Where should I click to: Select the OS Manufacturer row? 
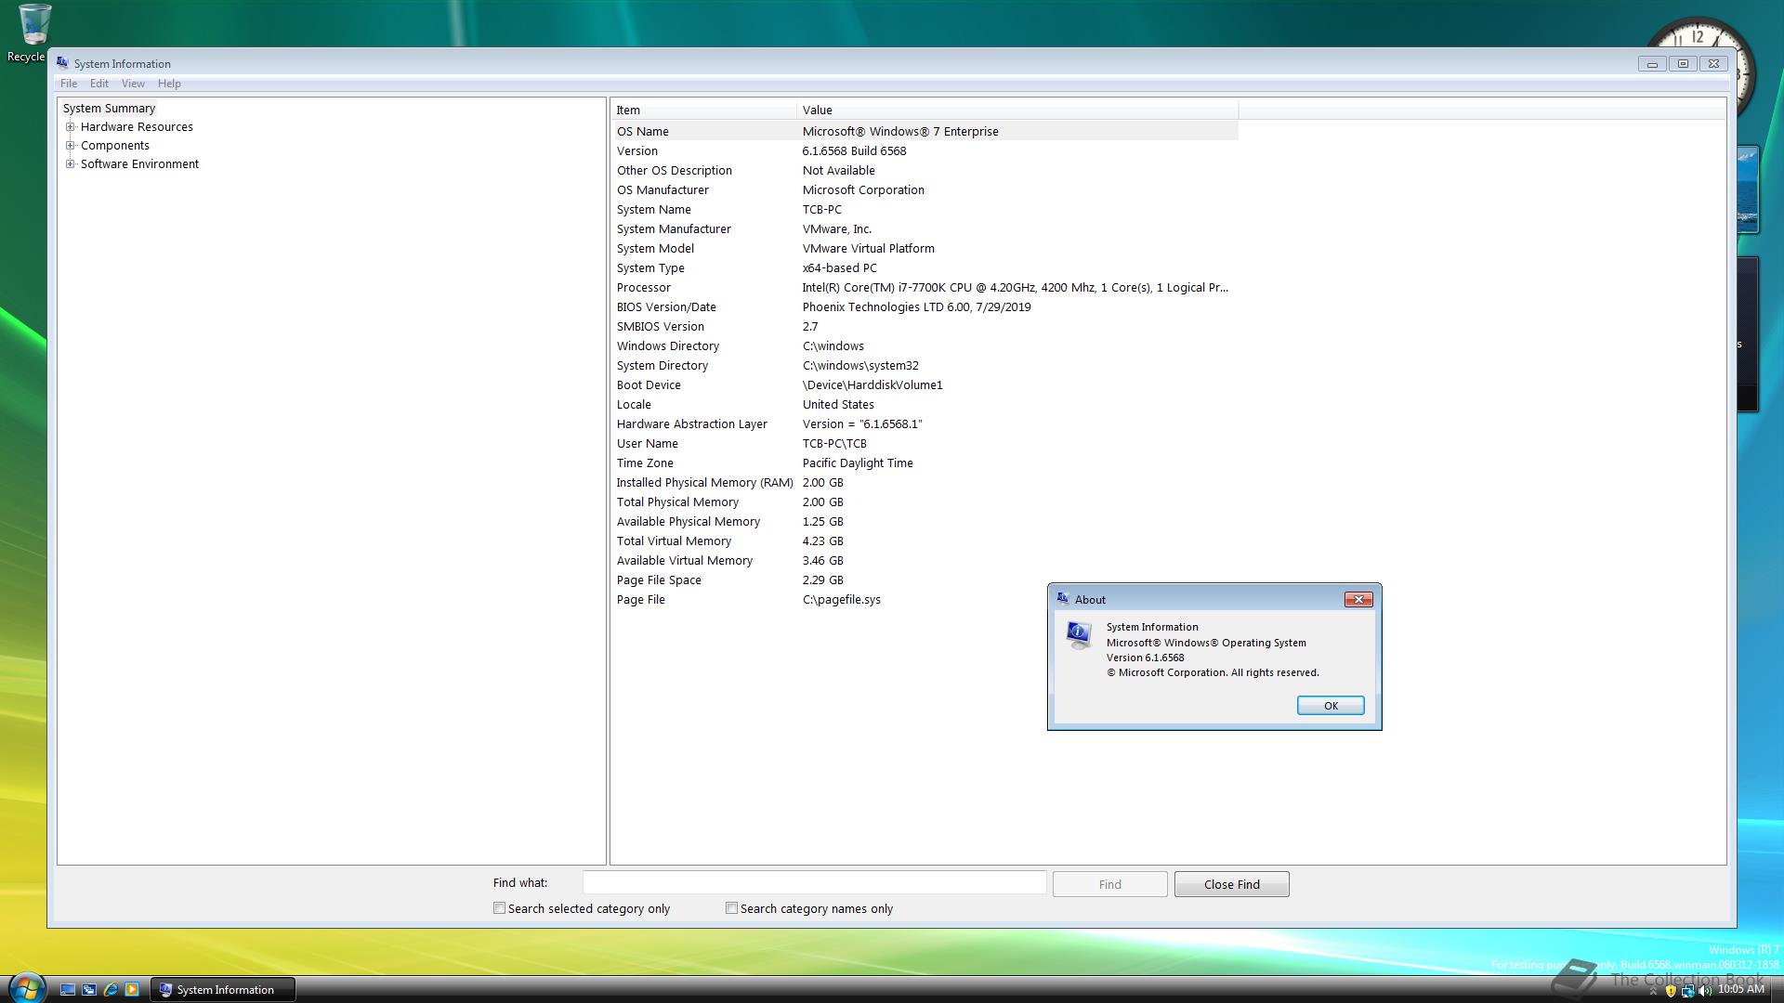tap(925, 189)
